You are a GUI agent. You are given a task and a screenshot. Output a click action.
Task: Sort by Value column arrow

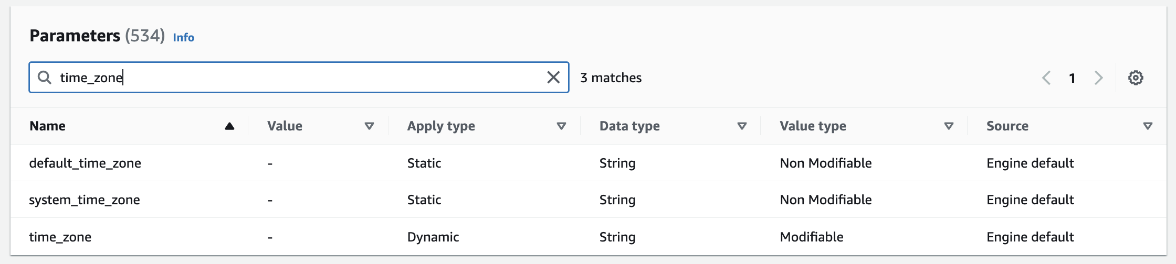tap(369, 126)
